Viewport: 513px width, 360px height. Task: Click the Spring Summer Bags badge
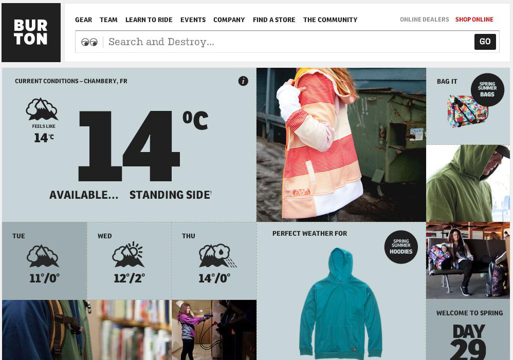(x=487, y=89)
